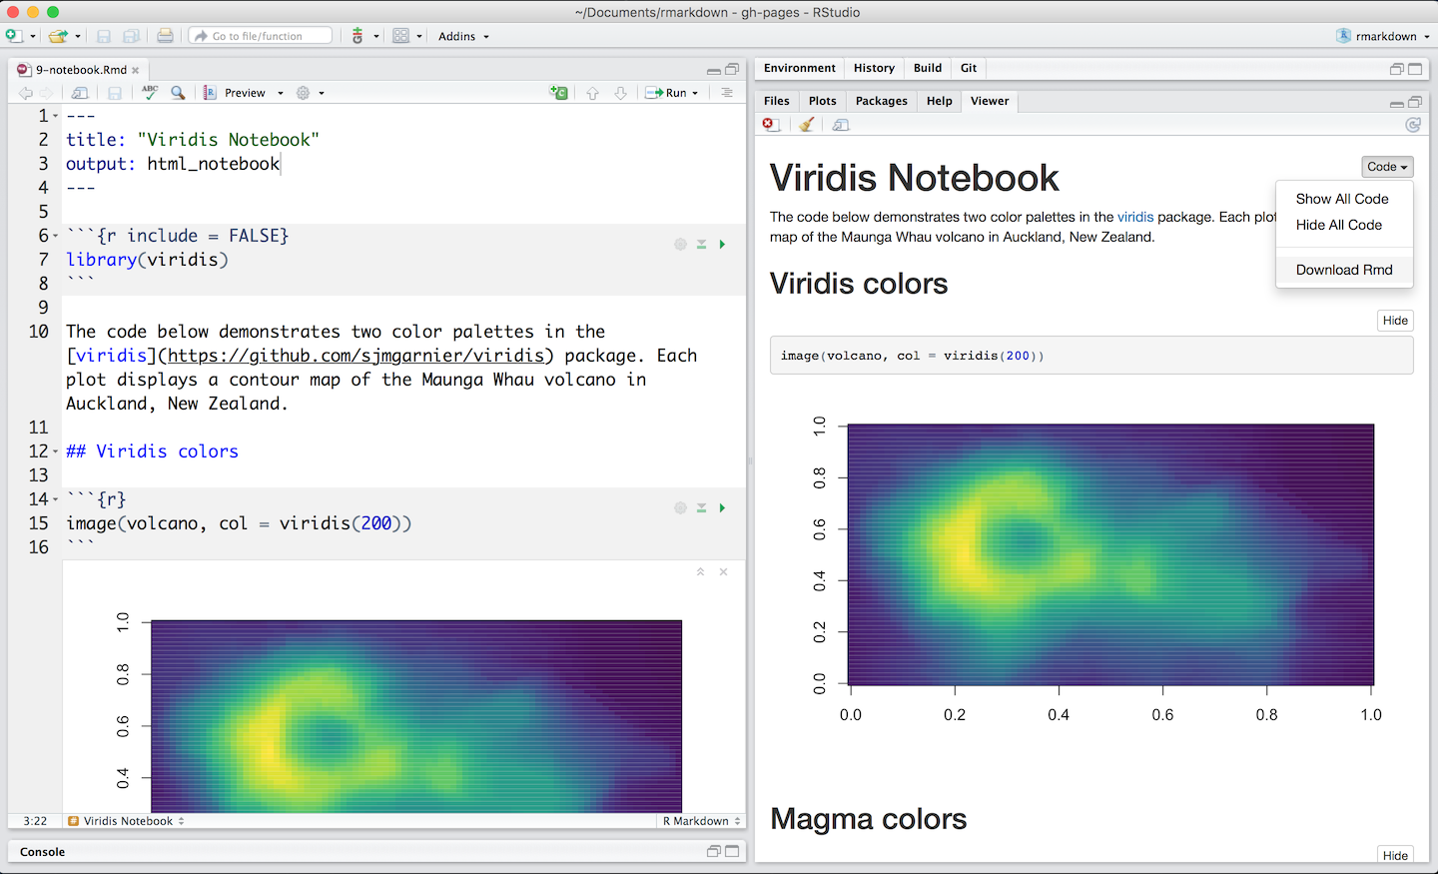1438x874 pixels.
Task: Select Show All Code menu entry
Action: [x=1342, y=199]
